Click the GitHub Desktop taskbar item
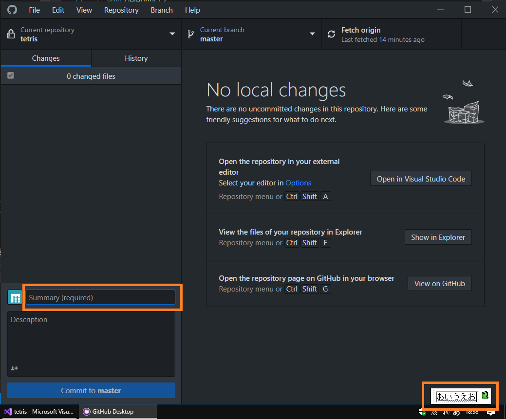This screenshot has width=506, height=419. tap(118, 412)
